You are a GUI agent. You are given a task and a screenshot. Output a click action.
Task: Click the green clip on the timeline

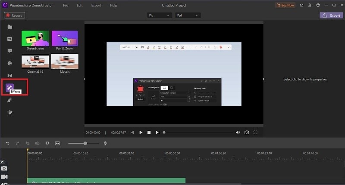(x=106, y=180)
